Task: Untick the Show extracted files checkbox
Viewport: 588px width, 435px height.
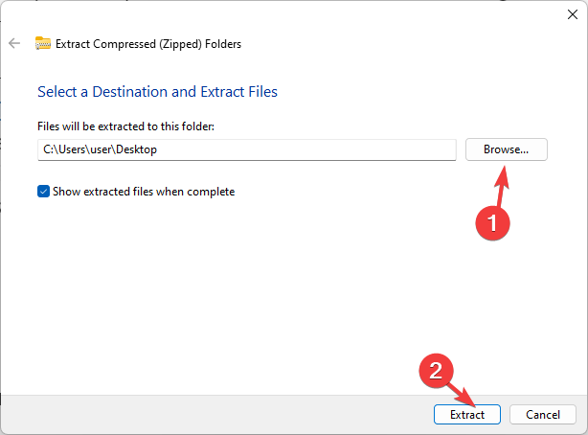Action: 43,192
